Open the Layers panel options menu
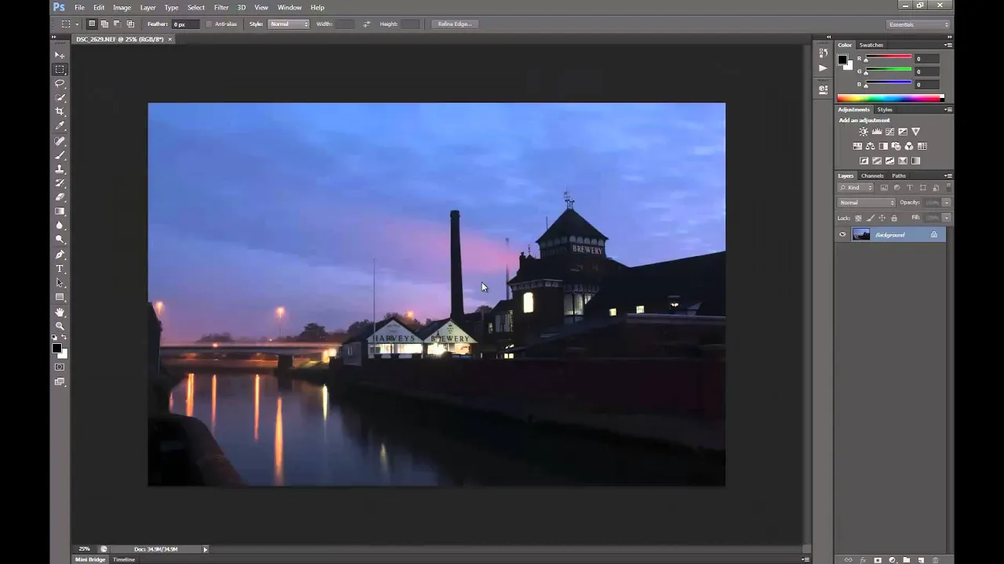This screenshot has width=1004, height=564. 948,176
